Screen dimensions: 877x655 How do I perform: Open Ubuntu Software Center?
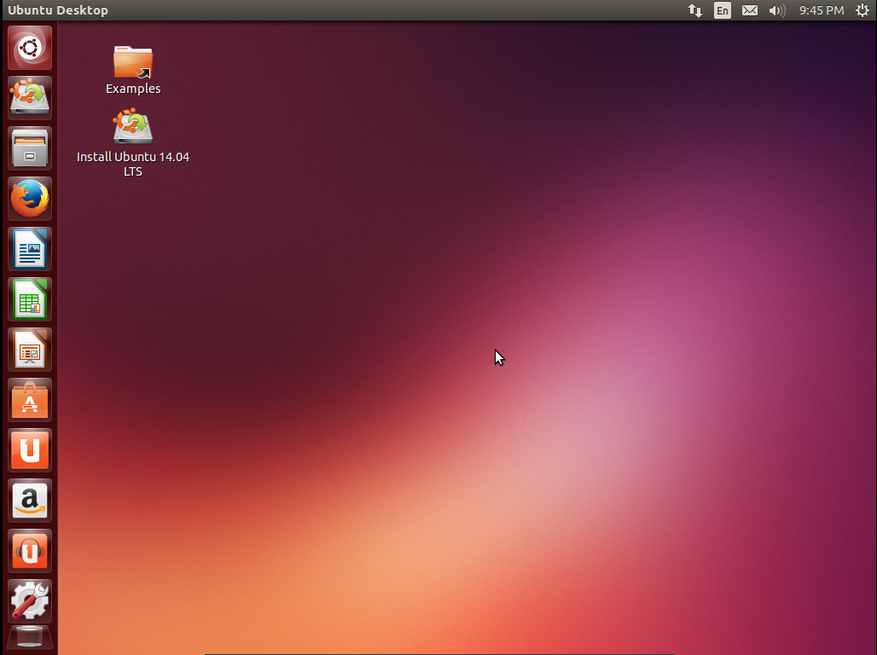tap(30, 400)
